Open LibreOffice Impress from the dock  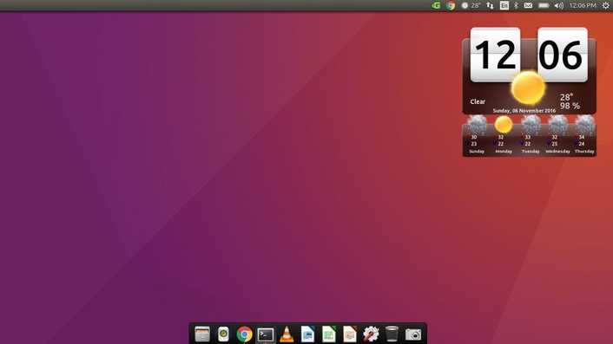[350, 334]
